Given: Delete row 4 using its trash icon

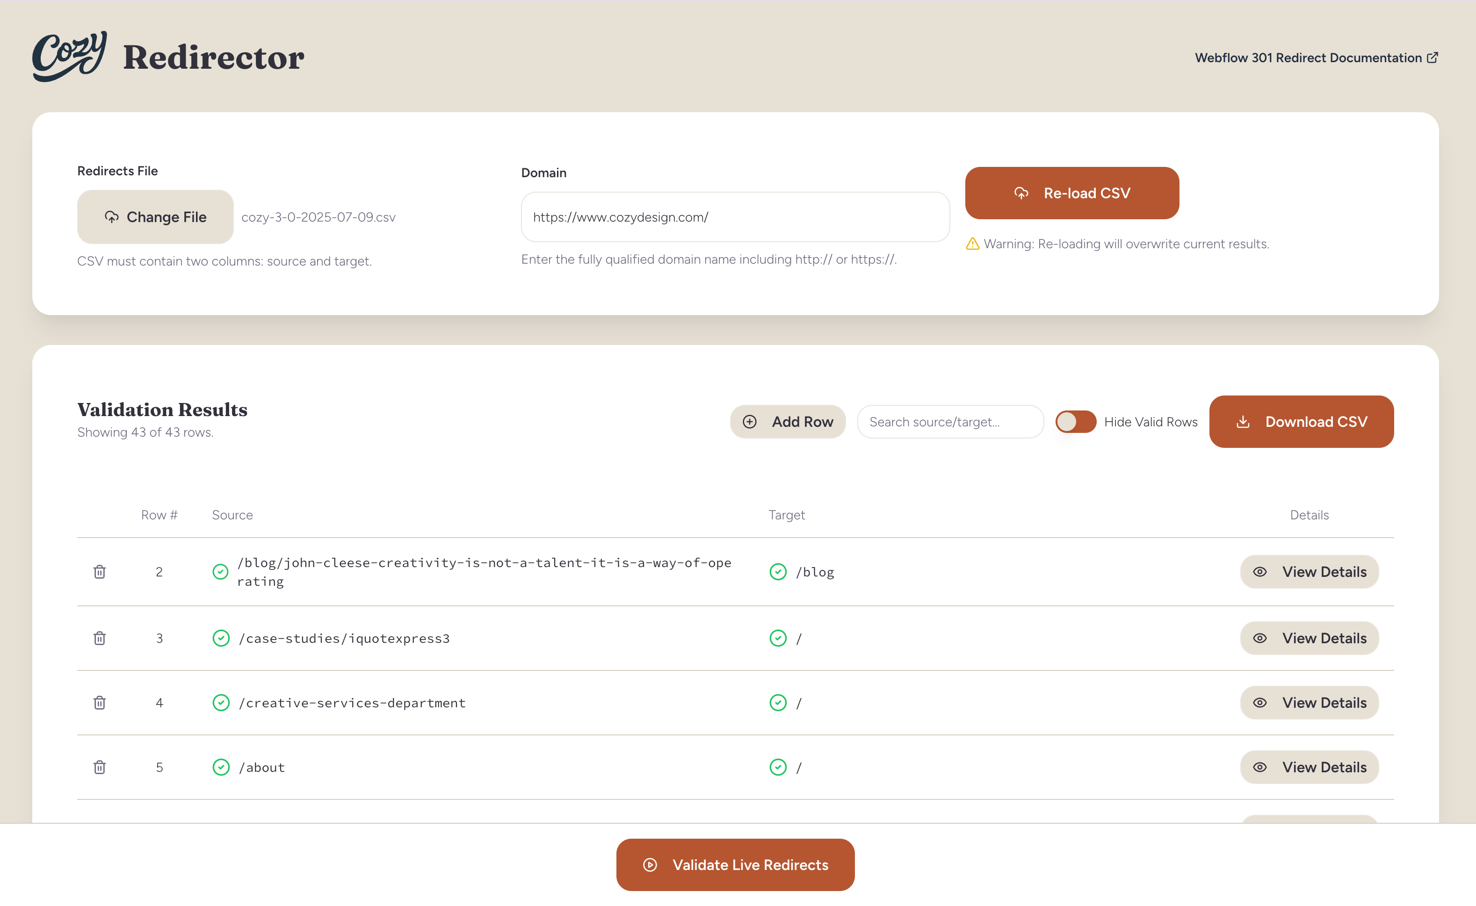Looking at the screenshot, I should click(100, 702).
